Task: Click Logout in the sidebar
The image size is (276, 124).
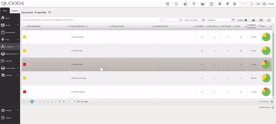Action: click(x=10, y=118)
